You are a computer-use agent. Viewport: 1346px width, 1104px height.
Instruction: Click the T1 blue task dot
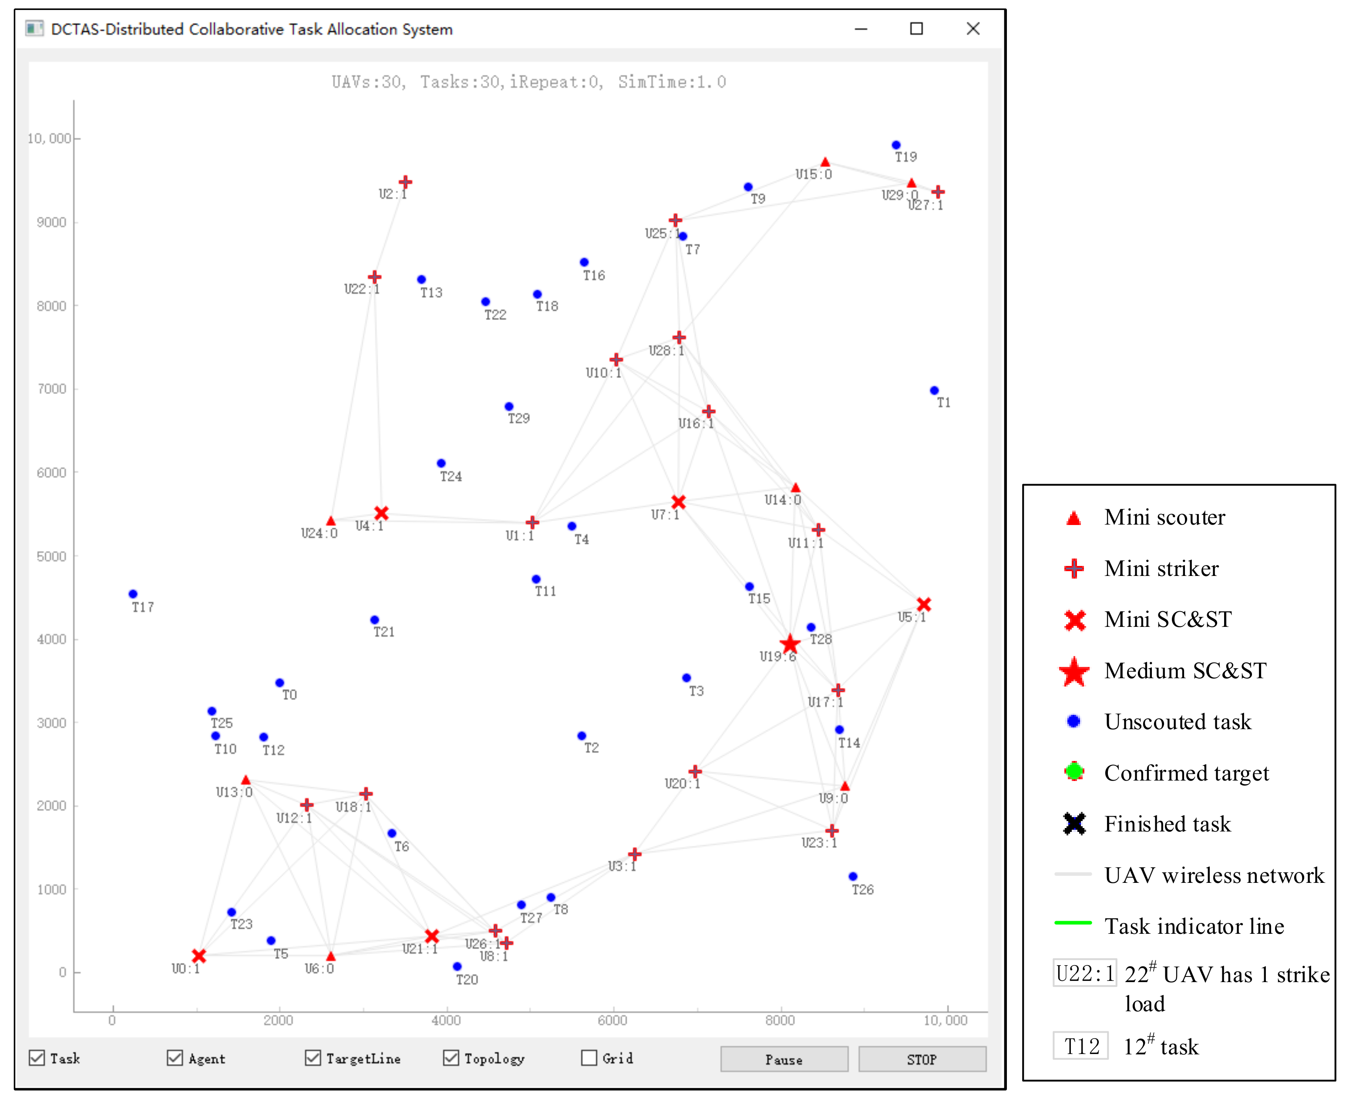(x=934, y=390)
